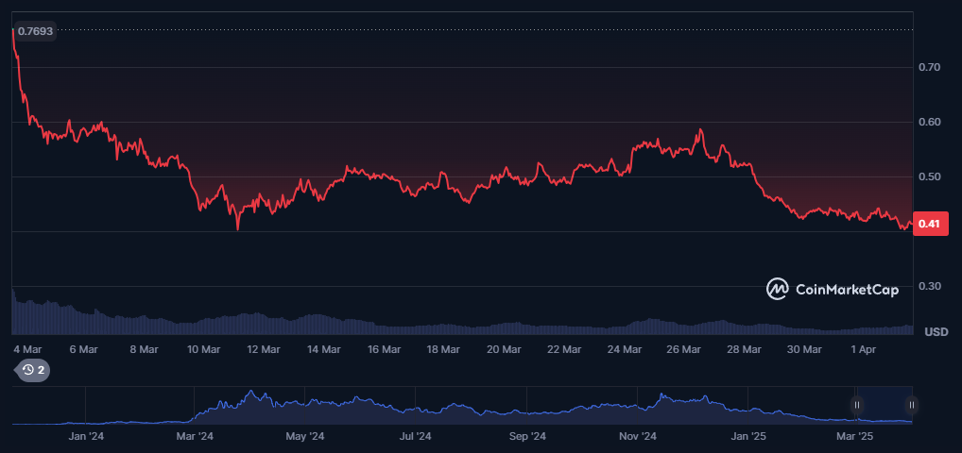The height and width of the screenshot is (453, 962).
Task: Click the 12 Mar date label
Action: click(264, 349)
